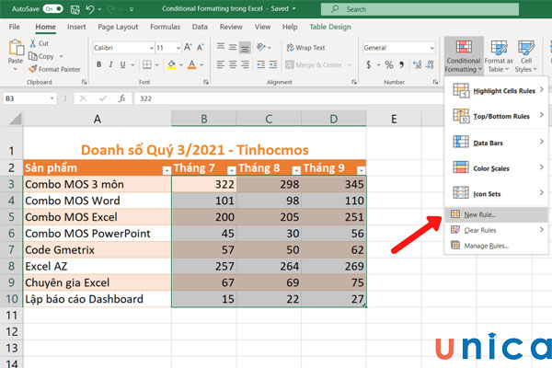552x368 pixels.
Task: Expand the General number format dropdown
Action: coord(431,47)
